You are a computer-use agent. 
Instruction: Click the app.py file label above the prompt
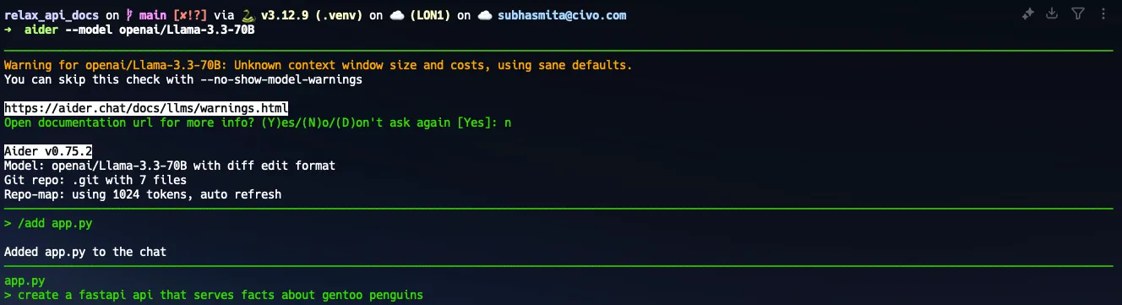tap(25, 280)
